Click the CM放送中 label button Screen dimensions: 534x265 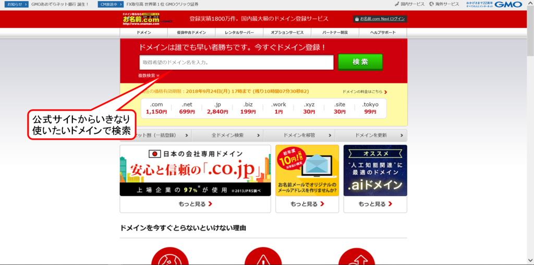[x=111, y=4]
